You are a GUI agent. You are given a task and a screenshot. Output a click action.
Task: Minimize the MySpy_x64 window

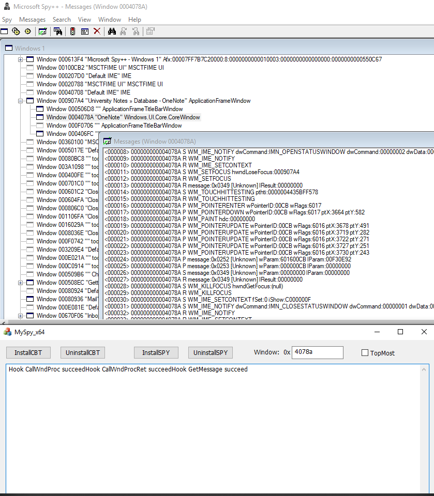[x=377, y=332]
